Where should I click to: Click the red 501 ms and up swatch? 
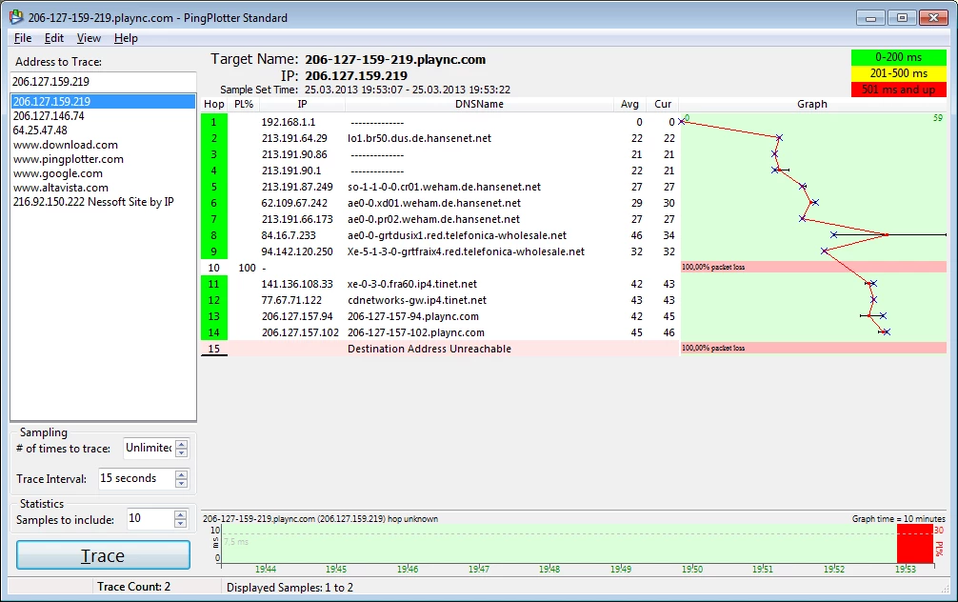point(898,90)
